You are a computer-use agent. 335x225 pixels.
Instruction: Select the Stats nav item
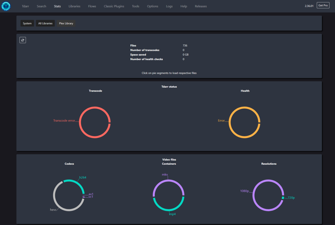click(x=57, y=6)
